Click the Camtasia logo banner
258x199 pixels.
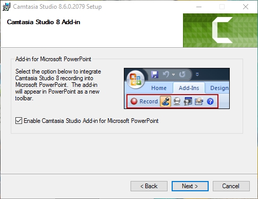click(x=220, y=30)
